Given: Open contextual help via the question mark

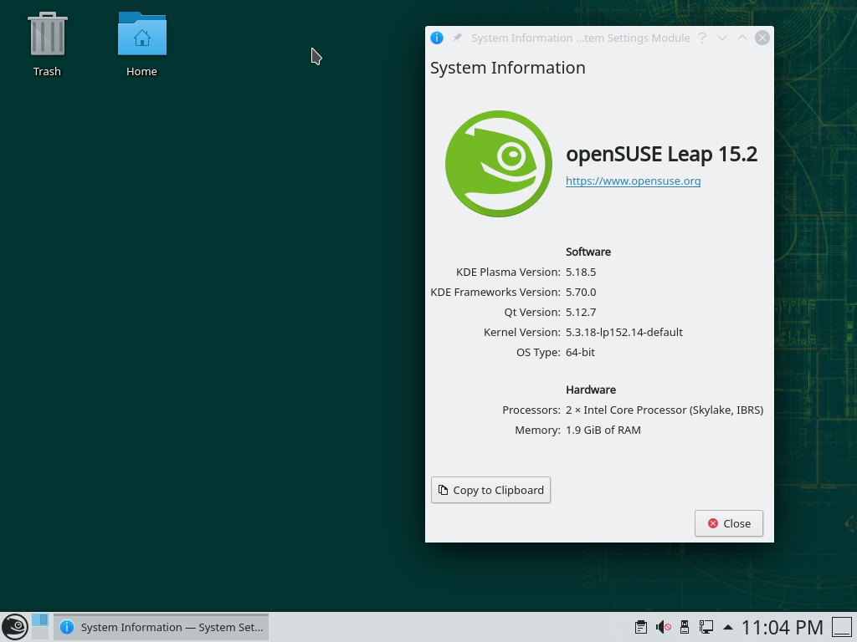Looking at the screenshot, I should point(701,38).
